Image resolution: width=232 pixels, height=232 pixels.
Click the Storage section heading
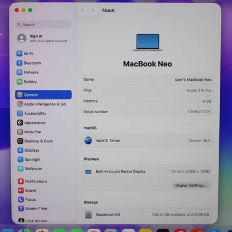pyautogui.click(x=91, y=202)
